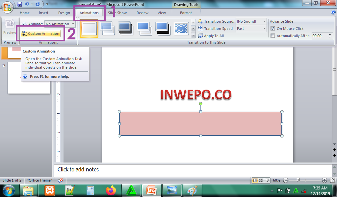Open the Windows Start menu
The image size is (337, 197).
coord(9,190)
